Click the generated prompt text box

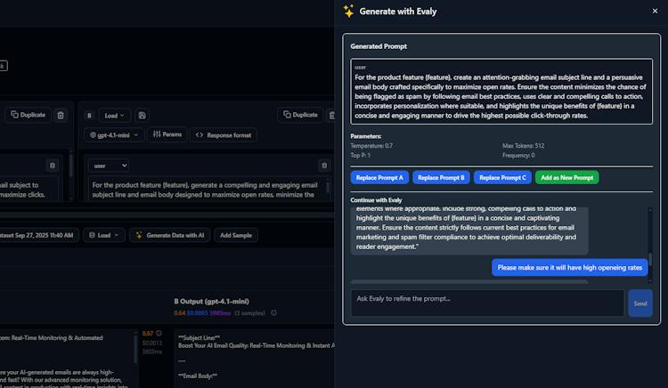click(x=501, y=92)
